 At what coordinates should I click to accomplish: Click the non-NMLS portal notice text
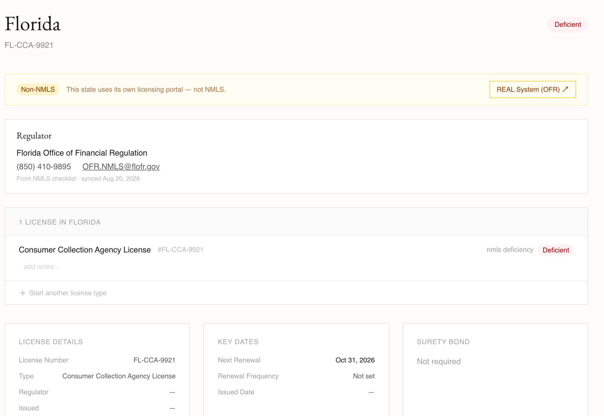point(146,89)
